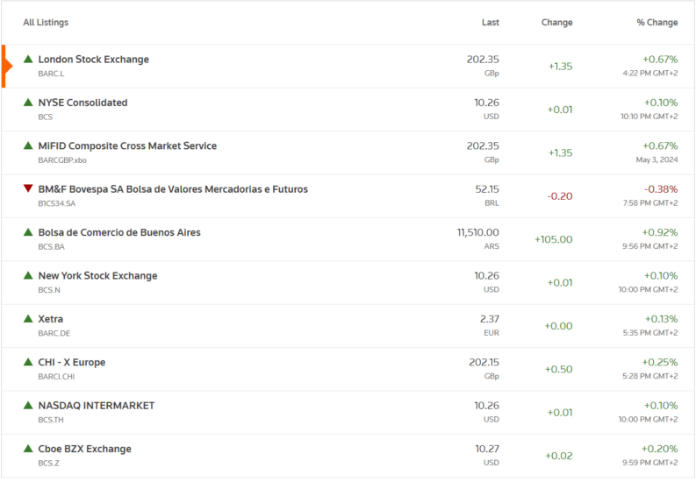Viewport: 696px width, 482px height.
Task: Click the 11,510.00 ARS last price
Action: point(477,233)
